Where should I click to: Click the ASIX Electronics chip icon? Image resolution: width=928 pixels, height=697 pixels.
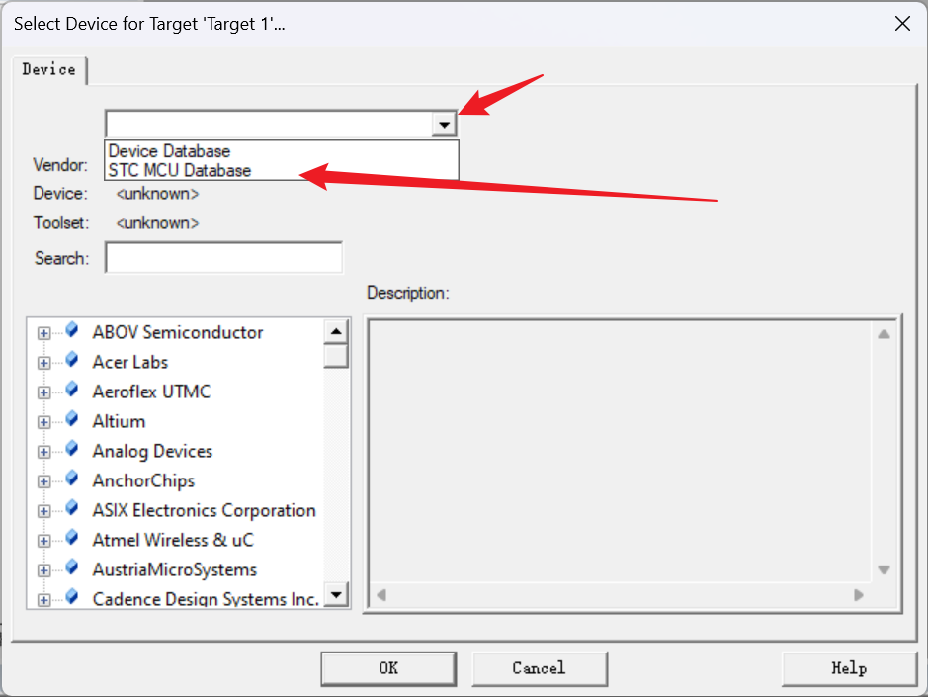point(71,507)
